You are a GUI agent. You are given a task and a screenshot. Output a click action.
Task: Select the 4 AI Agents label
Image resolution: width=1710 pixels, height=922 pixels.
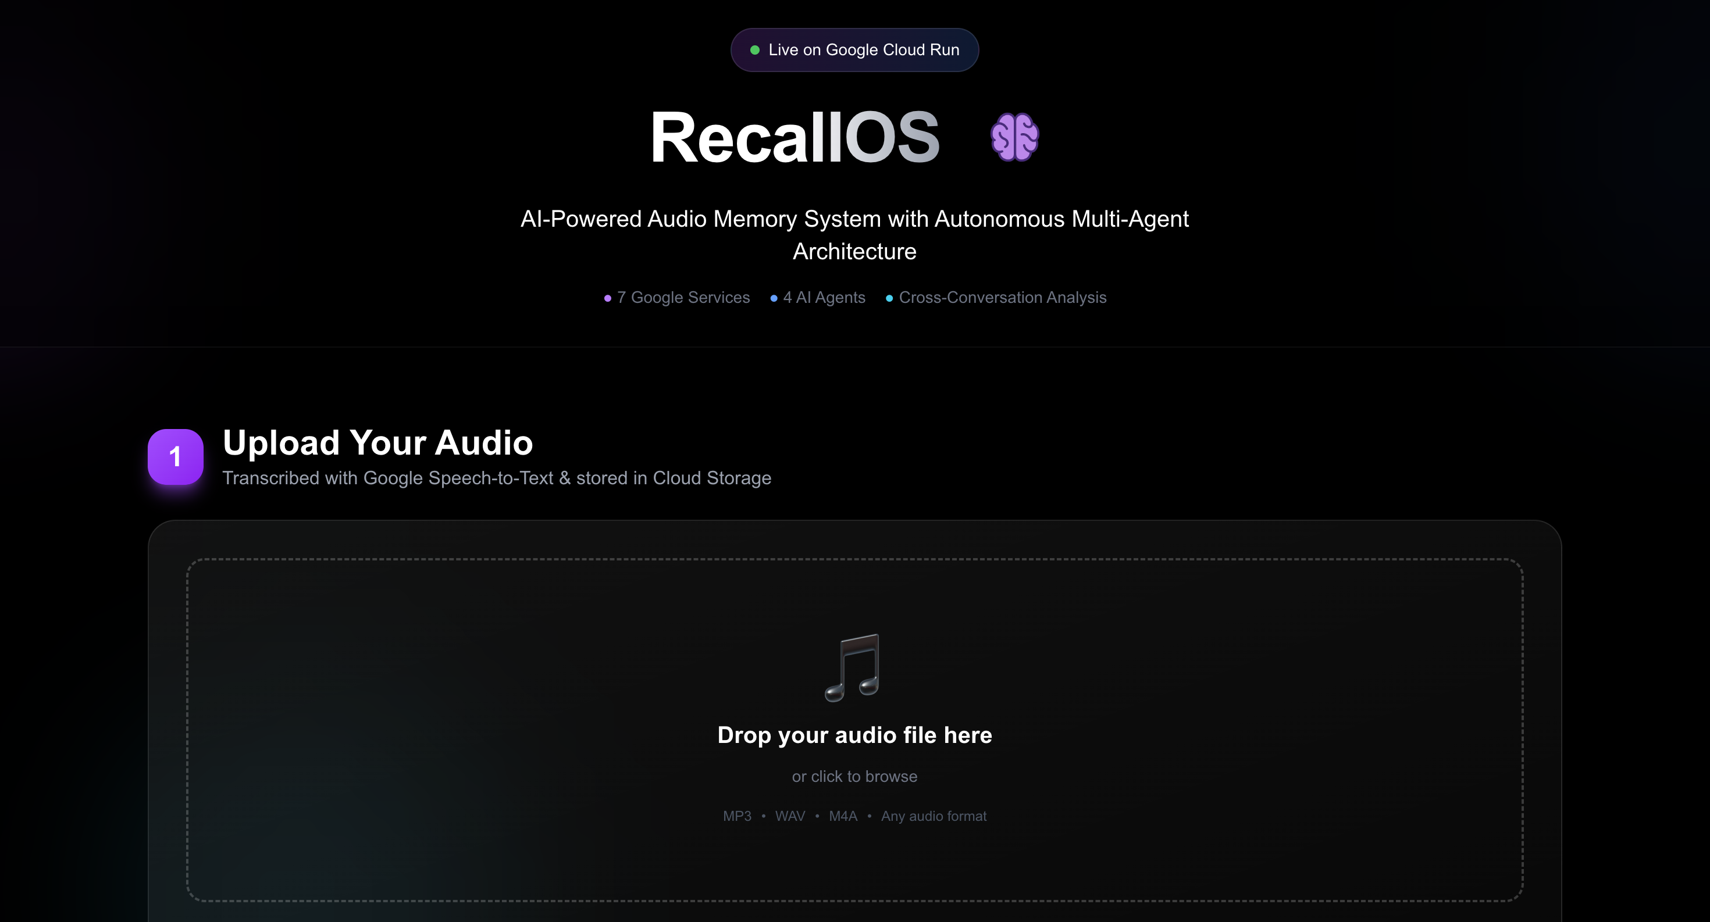coord(824,297)
